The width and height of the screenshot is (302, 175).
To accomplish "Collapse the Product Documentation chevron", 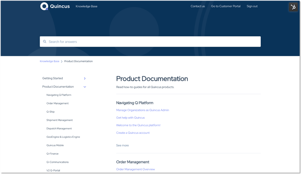I will [x=85, y=87].
